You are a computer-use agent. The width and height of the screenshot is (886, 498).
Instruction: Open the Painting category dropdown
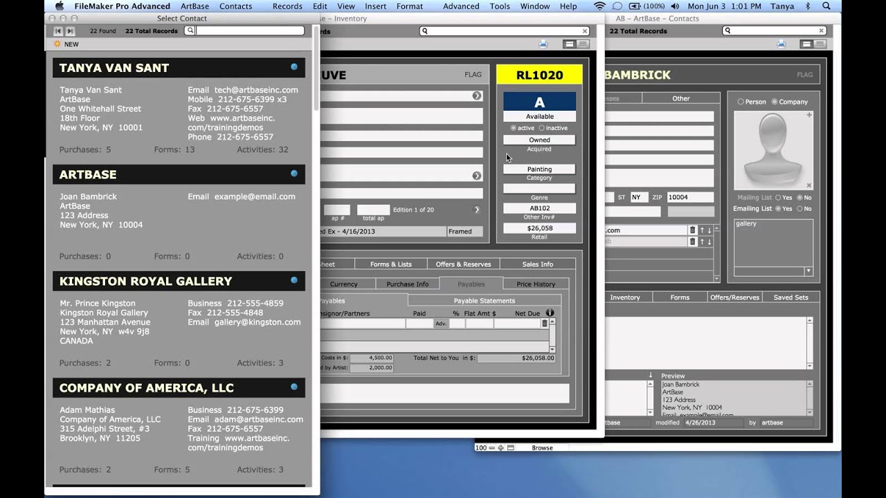tap(539, 169)
